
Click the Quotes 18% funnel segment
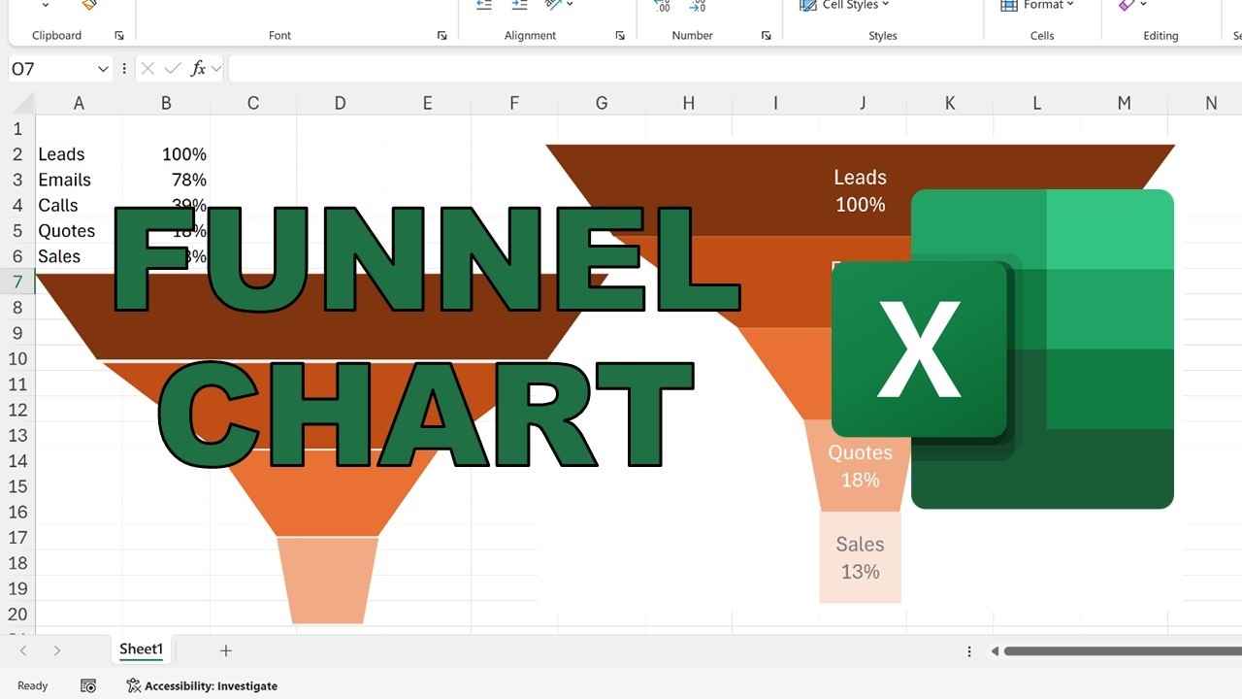tap(861, 466)
